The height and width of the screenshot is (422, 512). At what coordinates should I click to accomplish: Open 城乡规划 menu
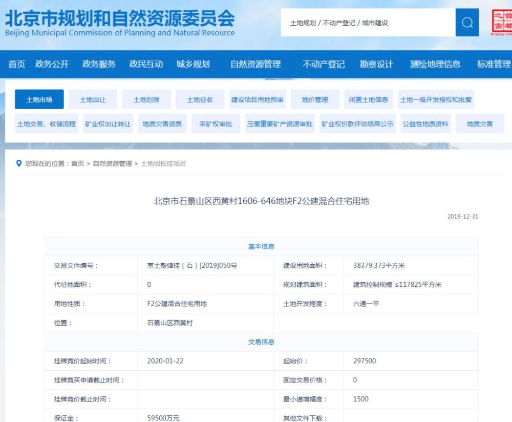point(193,64)
